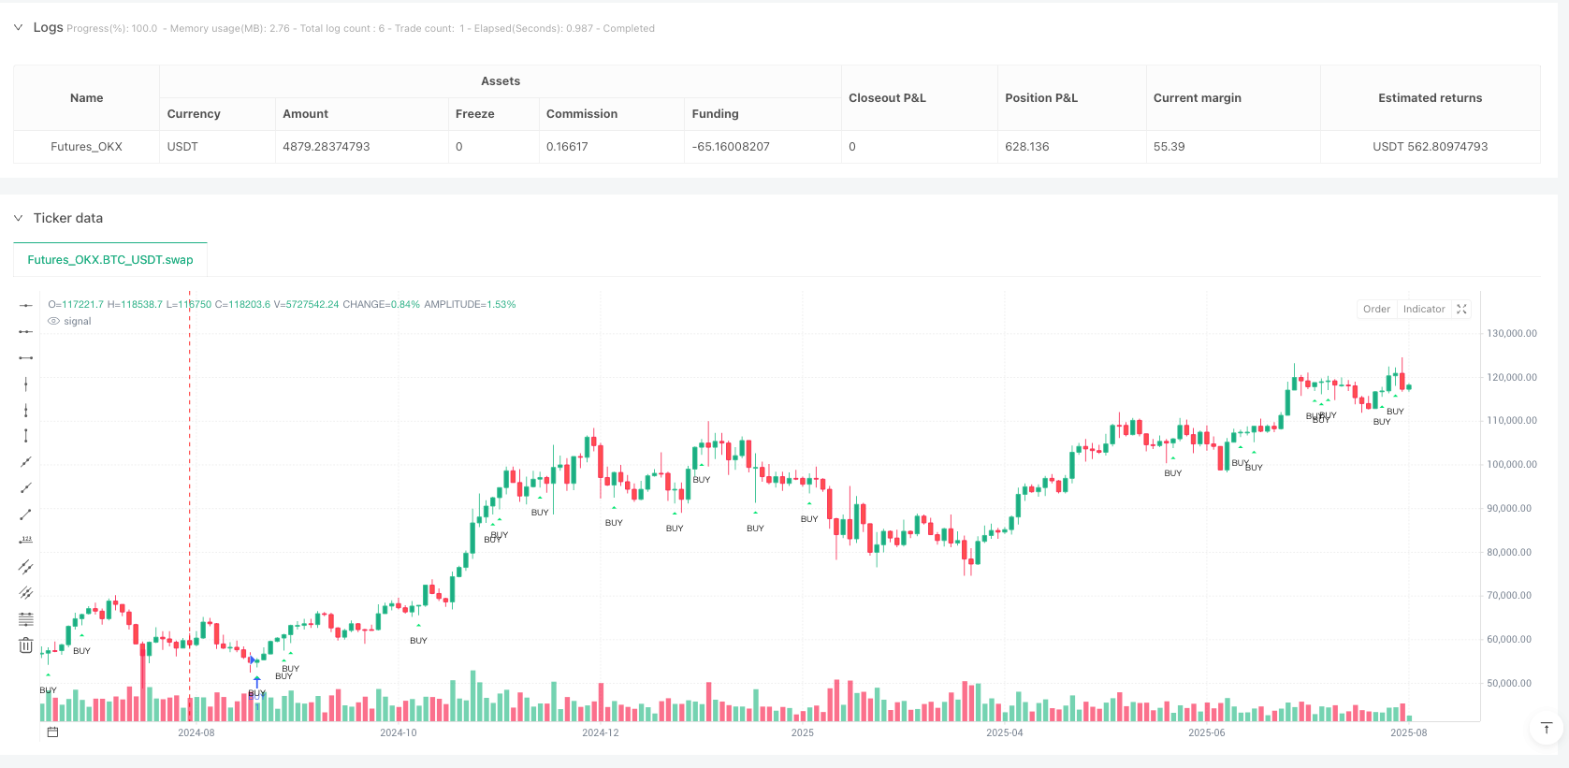Enter chart fullscreen mode
This screenshot has height=768, width=1569.
[x=1461, y=309]
